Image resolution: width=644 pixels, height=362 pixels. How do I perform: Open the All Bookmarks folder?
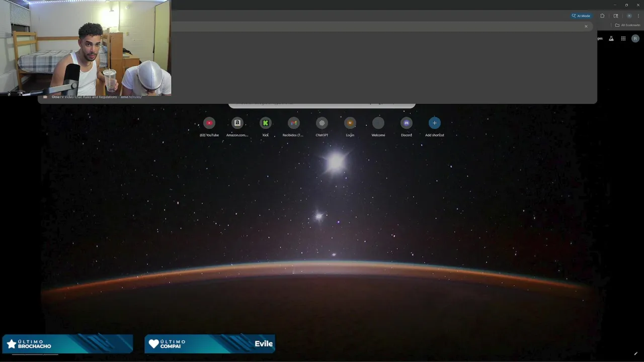(x=627, y=25)
